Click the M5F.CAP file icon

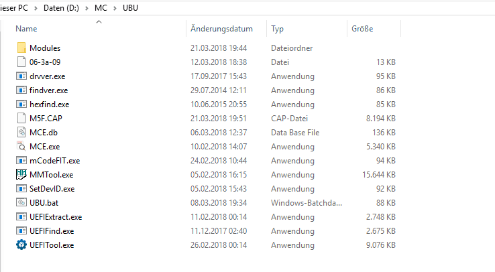tap(21, 119)
